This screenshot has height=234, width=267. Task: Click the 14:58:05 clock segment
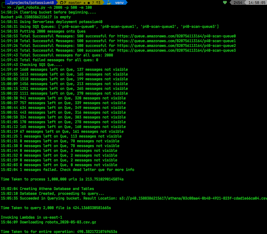[x=257, y=3]
